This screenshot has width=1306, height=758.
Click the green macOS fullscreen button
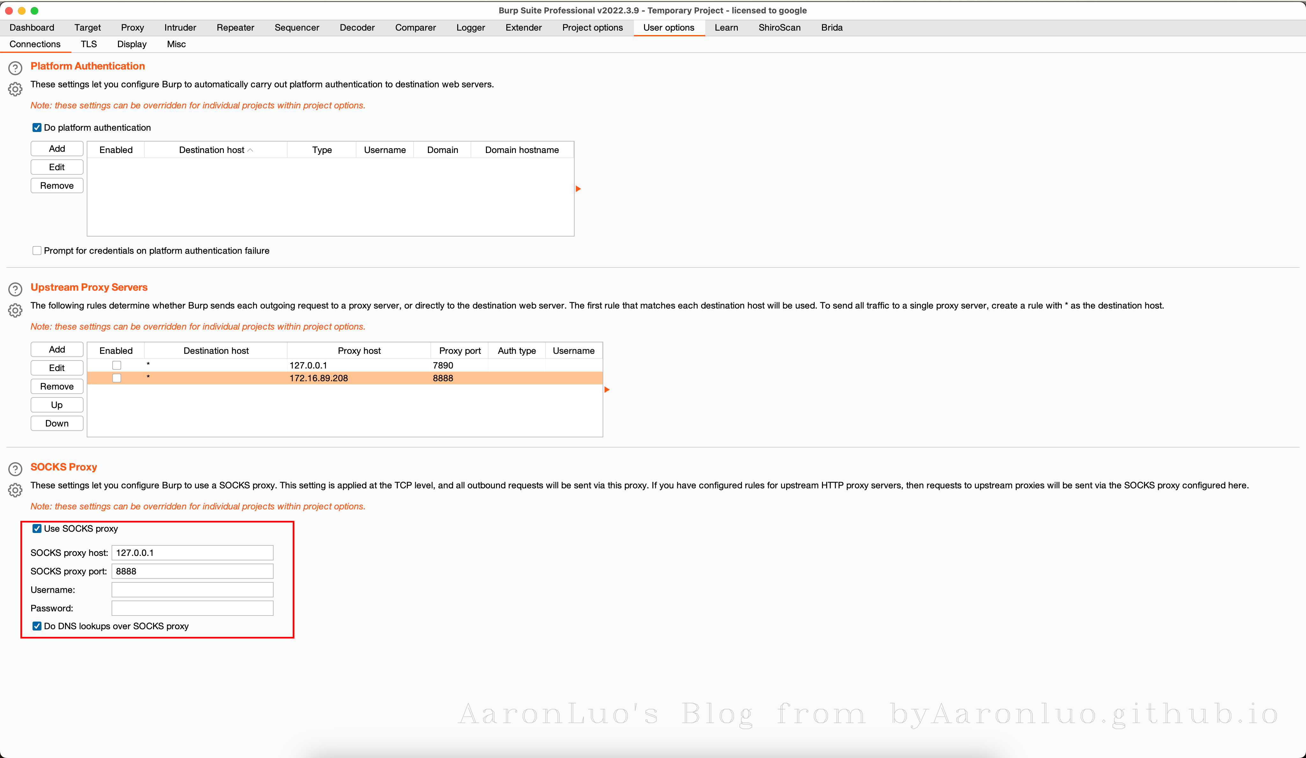coord(34,11)
